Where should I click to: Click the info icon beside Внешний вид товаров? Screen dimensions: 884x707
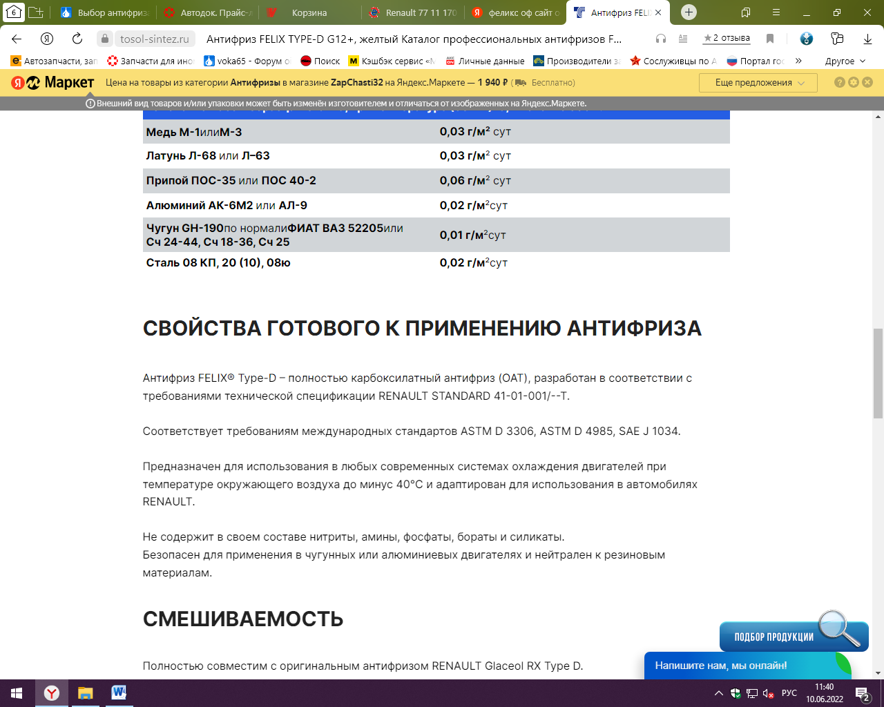(90, 104)
